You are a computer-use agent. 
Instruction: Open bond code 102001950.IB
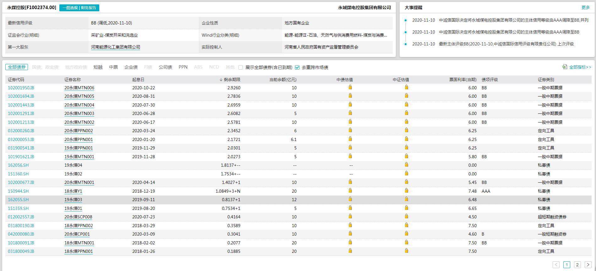[21, 88]
